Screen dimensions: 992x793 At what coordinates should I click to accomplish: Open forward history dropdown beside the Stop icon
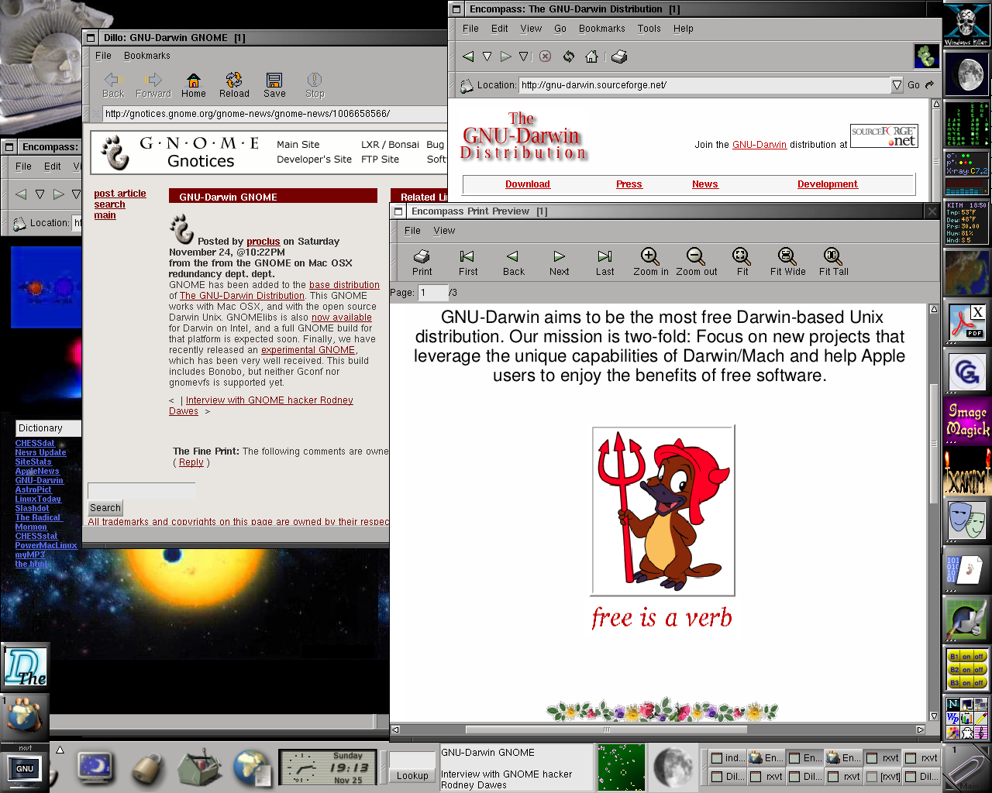pyautogui.click(x=524, y=57)
